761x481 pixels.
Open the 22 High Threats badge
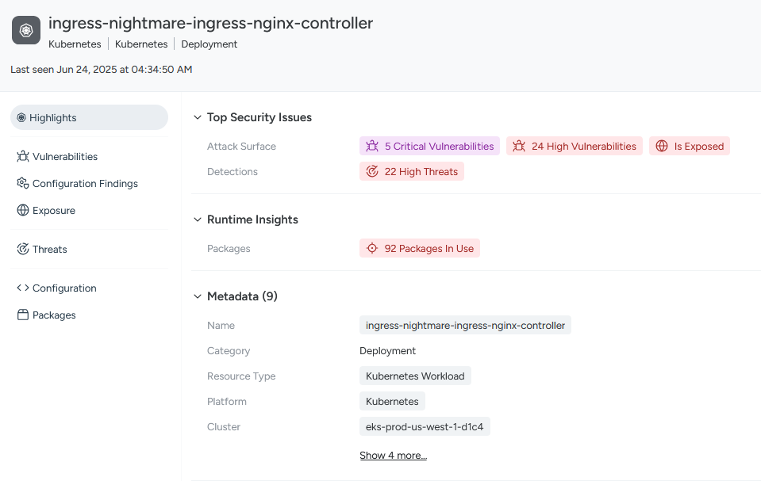[412, 171]
